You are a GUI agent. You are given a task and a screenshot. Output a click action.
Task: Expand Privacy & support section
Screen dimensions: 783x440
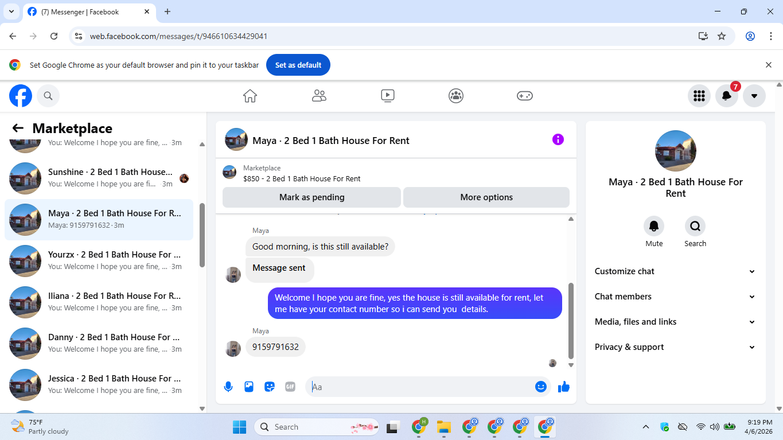pos(675,347)
